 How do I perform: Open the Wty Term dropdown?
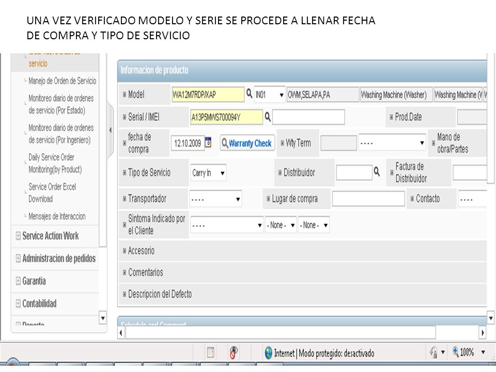[392, 143]
